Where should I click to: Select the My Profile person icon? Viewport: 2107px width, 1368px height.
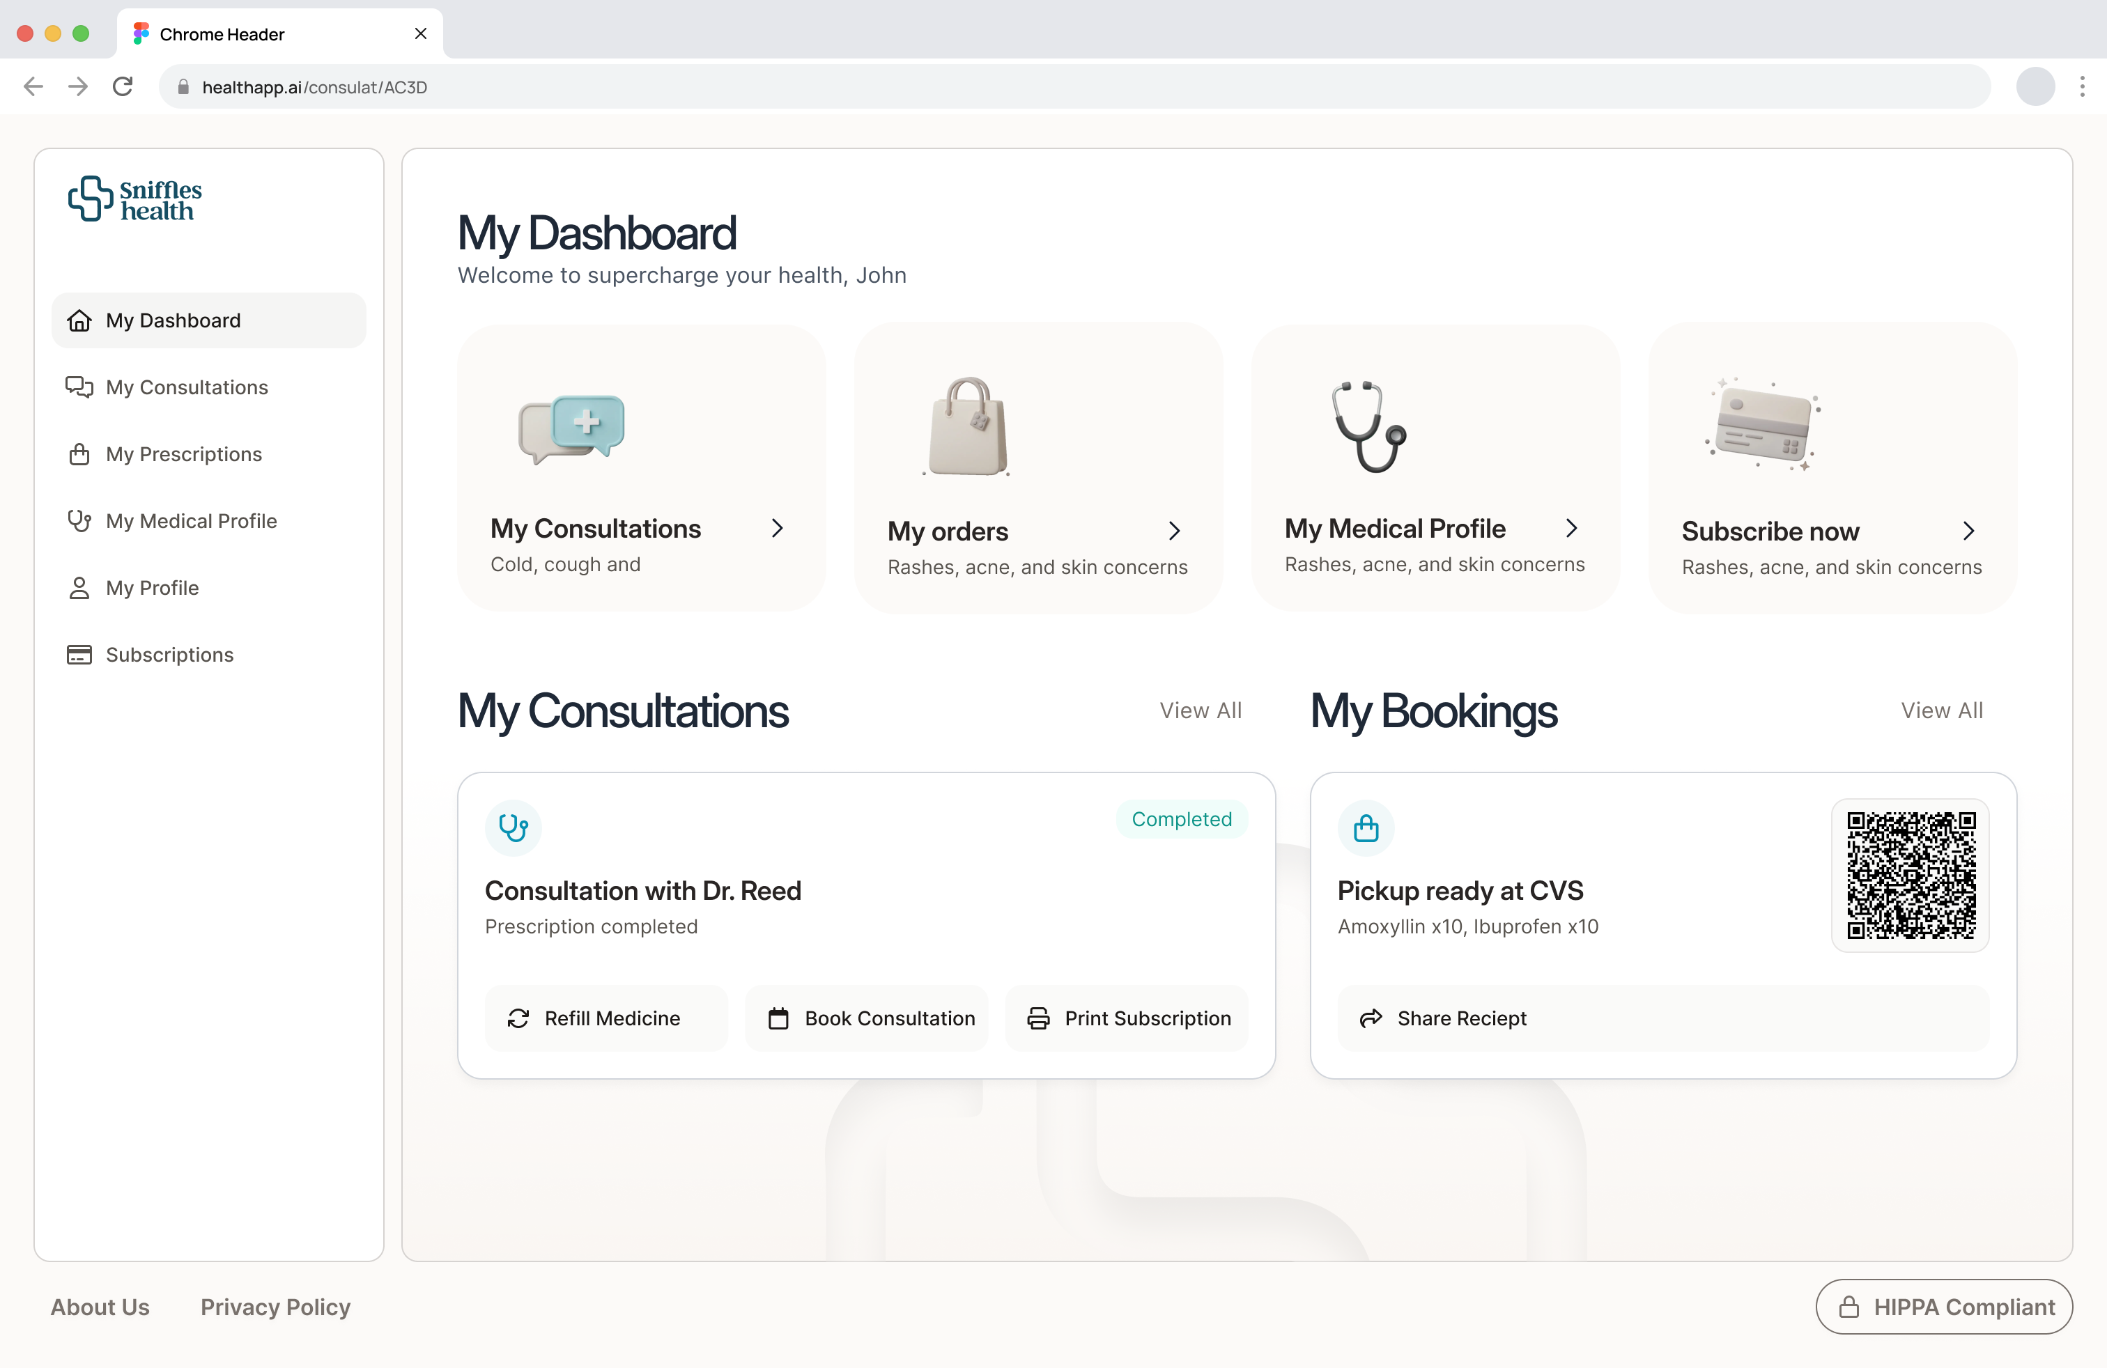click(x=79, y=588)
